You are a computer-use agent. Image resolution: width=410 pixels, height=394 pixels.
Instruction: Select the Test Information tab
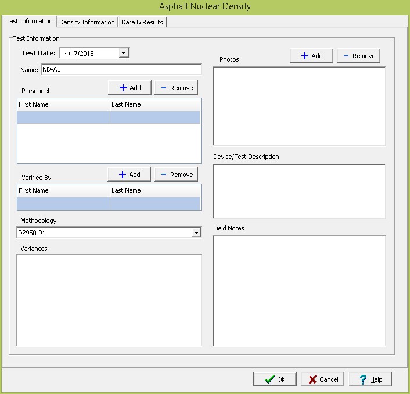(x=29, y=22)
